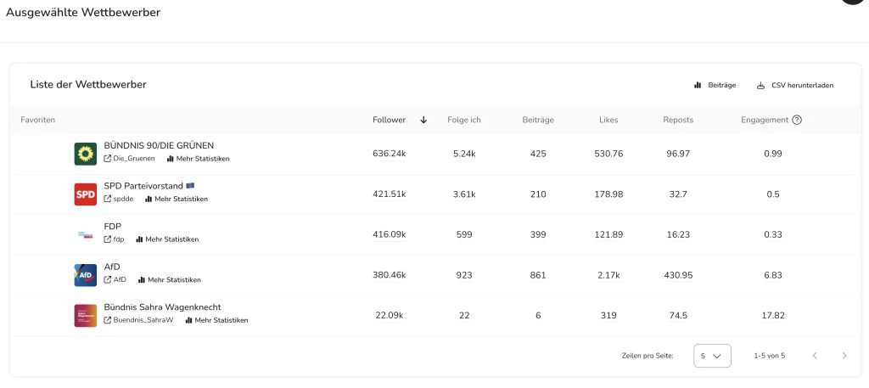This screenshot has width=869, height=388.
Task: Sort by the Likes column header
Action: (x=608, y=120)
